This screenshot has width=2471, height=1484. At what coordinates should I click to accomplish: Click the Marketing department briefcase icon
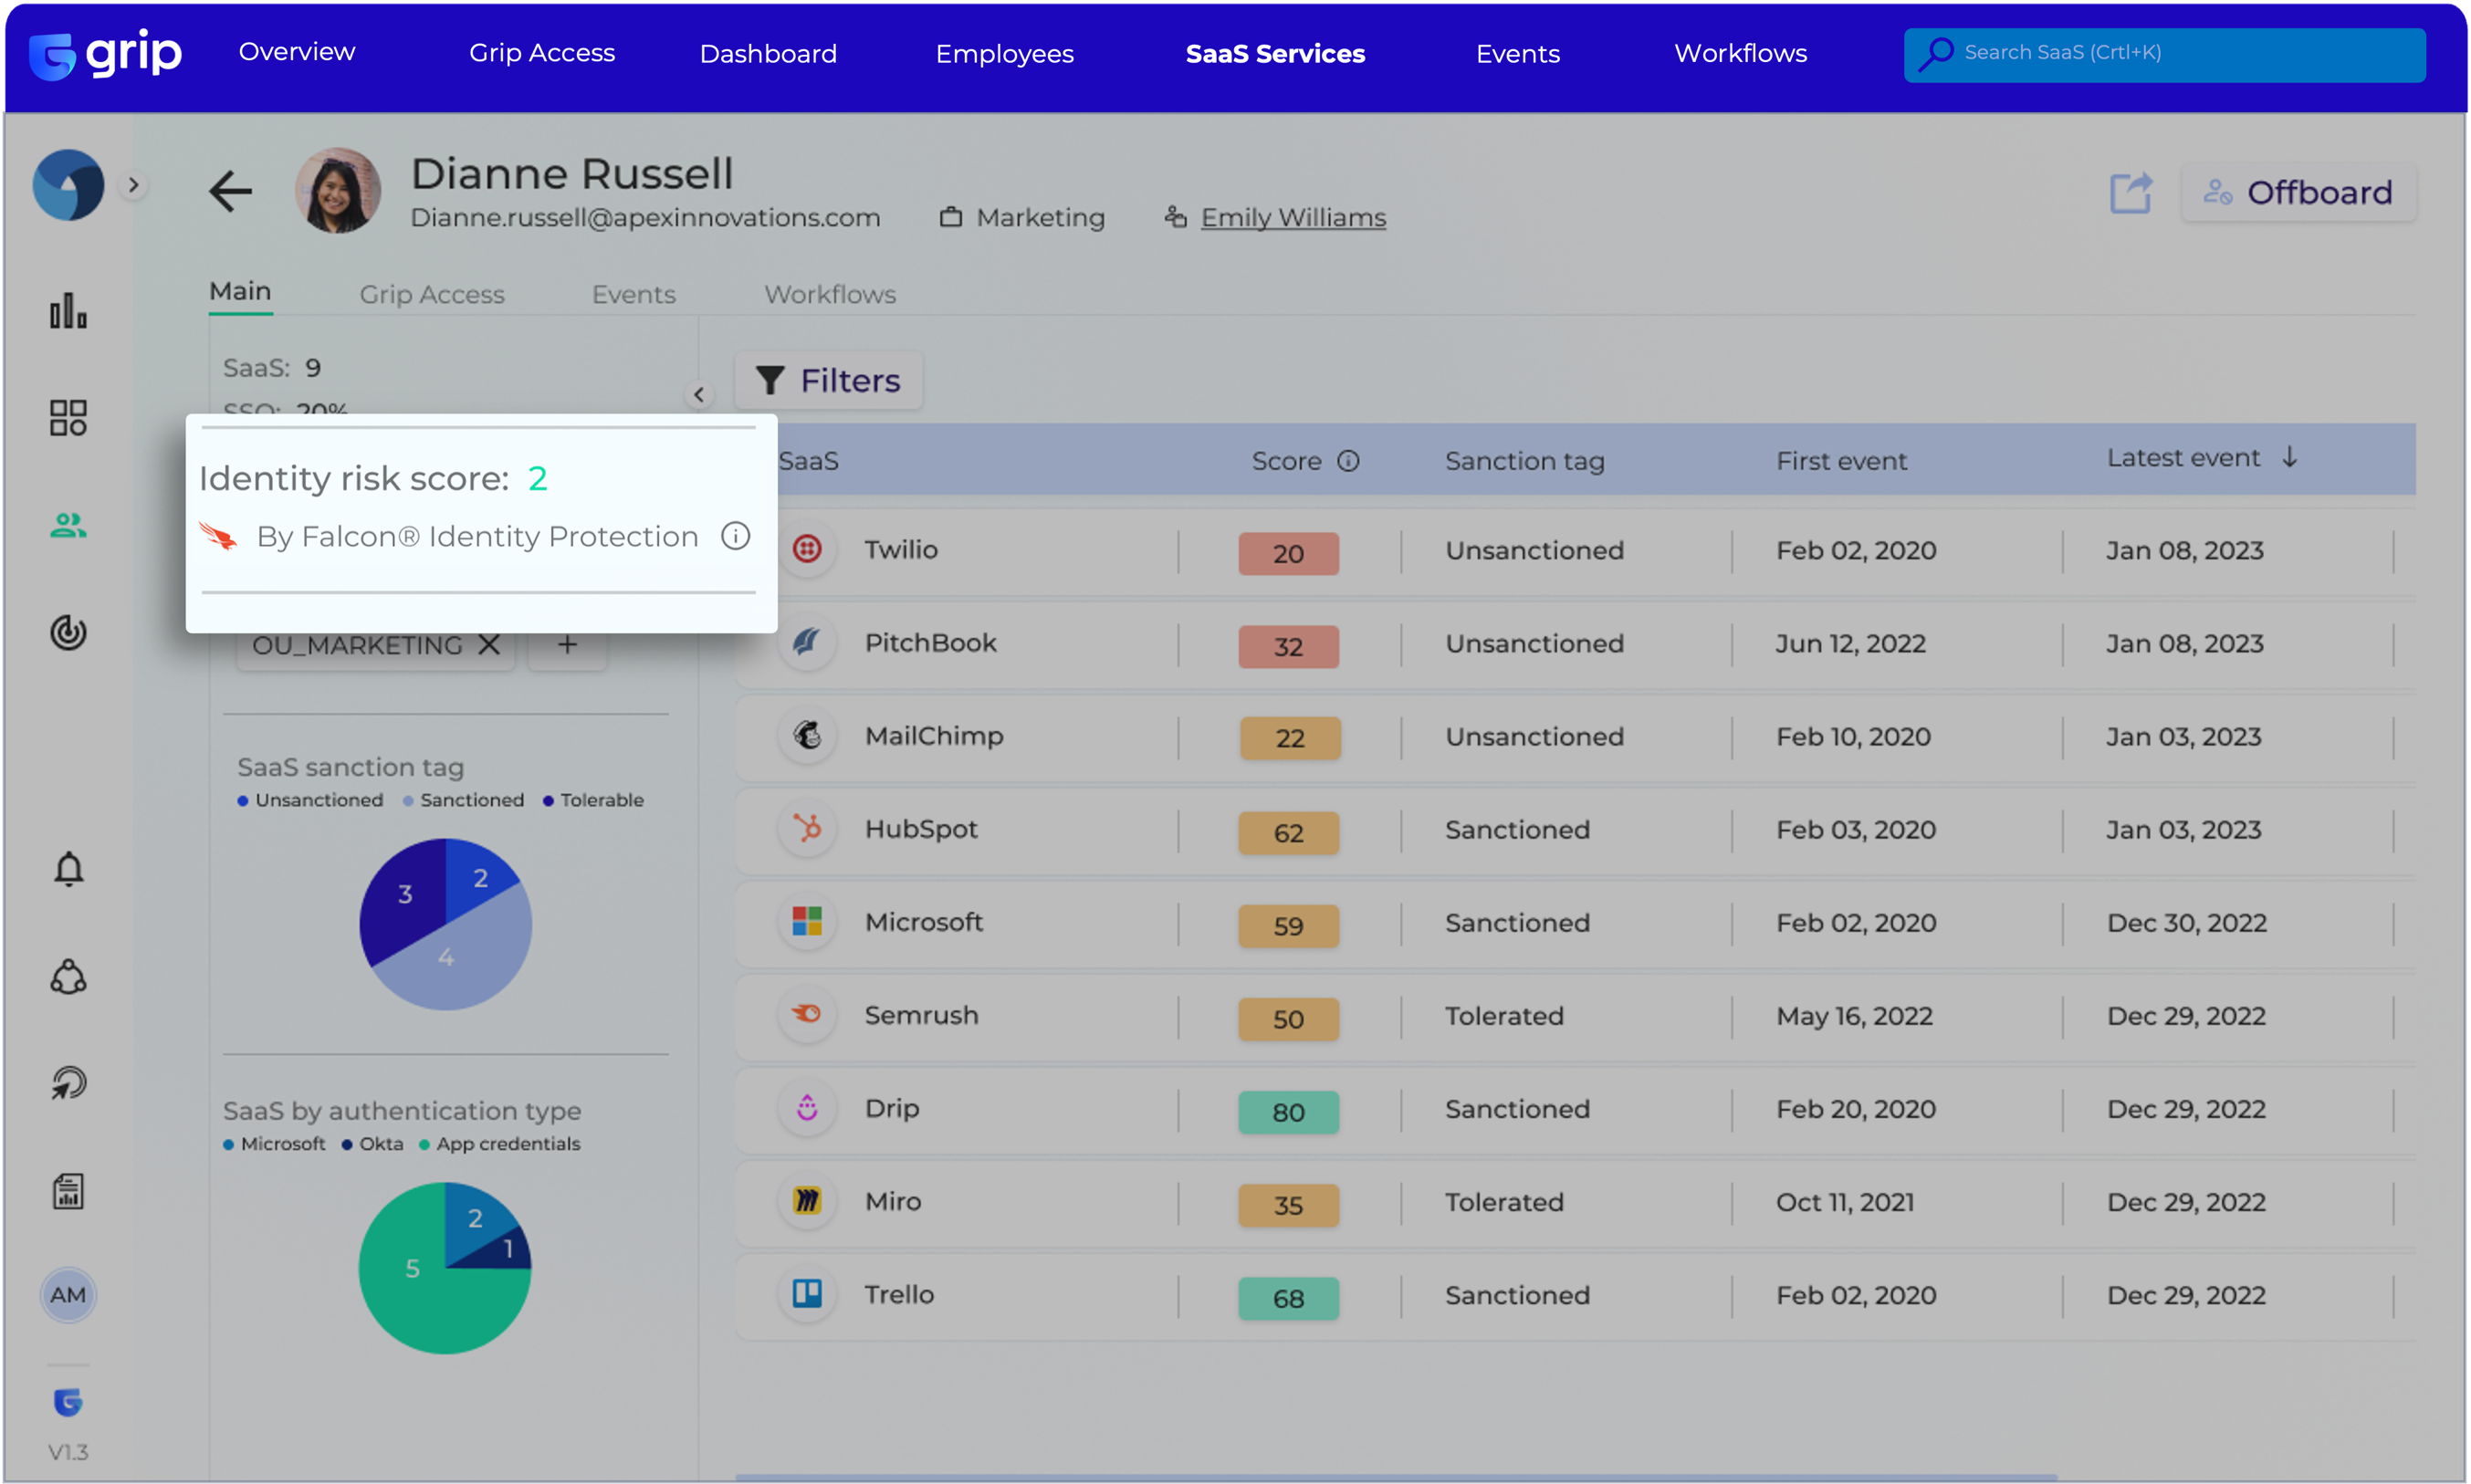pyautogui.click(x=951, y=217)
